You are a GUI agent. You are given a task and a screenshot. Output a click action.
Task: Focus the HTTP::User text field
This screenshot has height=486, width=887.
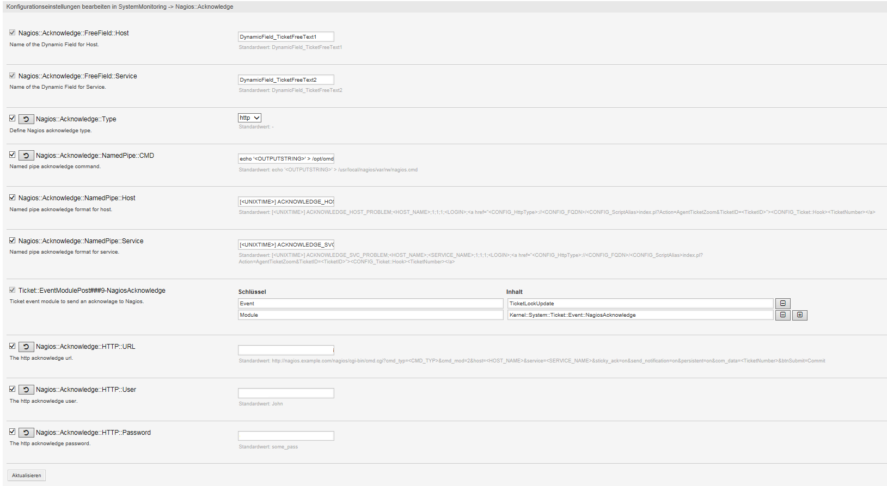[x=285, y=393]
